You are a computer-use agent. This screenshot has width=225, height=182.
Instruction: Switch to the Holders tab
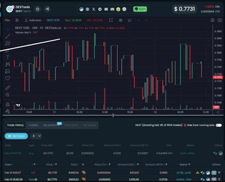click(33, 125)
